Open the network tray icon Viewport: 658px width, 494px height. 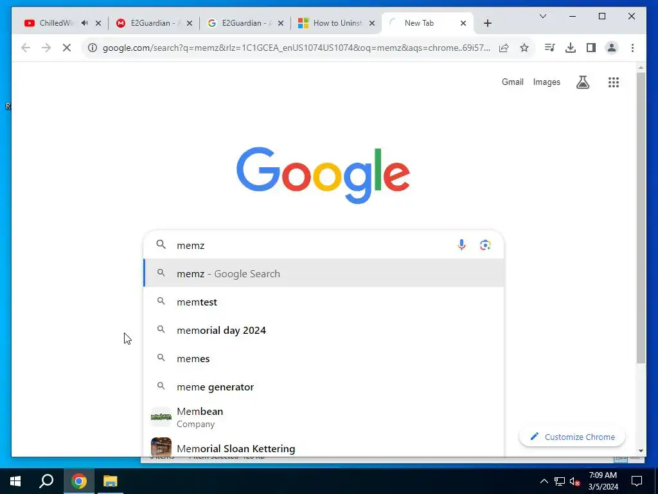coord(560,481)
